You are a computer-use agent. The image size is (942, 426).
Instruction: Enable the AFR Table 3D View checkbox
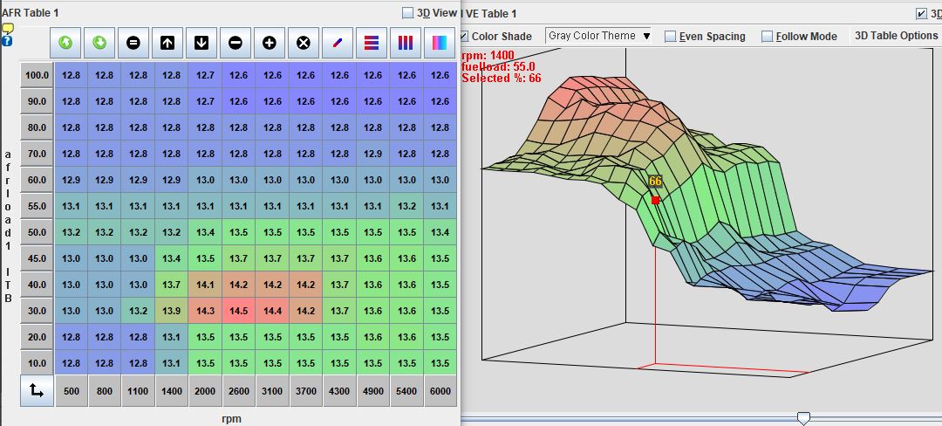[x=408, y=13]
